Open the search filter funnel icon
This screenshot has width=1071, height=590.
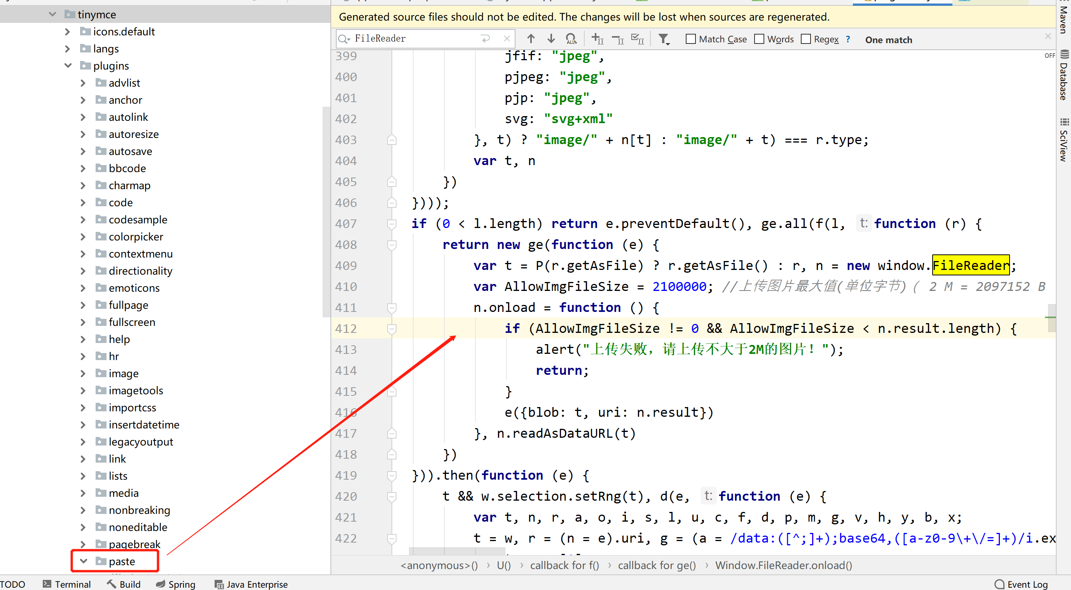click(664, 39)
